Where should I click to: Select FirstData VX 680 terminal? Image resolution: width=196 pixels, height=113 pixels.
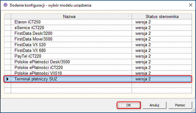[x=98, y=51]
